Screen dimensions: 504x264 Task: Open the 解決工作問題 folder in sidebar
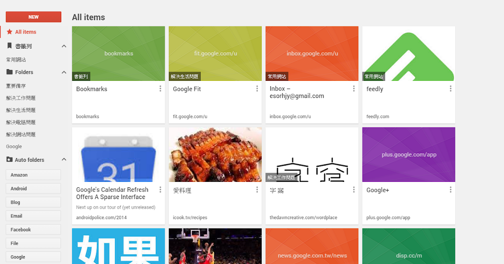21,98
